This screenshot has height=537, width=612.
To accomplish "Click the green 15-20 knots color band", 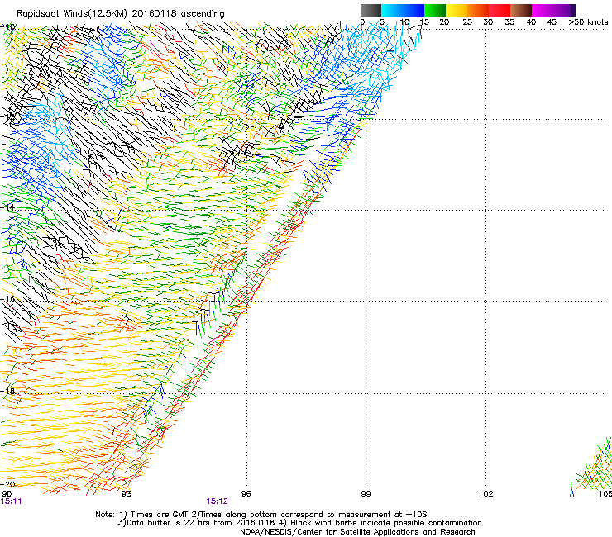I will [x=435, y=10].
